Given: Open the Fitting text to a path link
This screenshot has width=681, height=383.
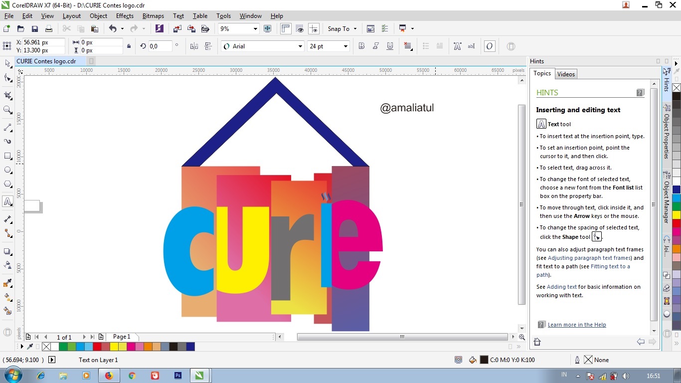Looking at the screenshot, I should pyautogui.click(x=583, y=271).
